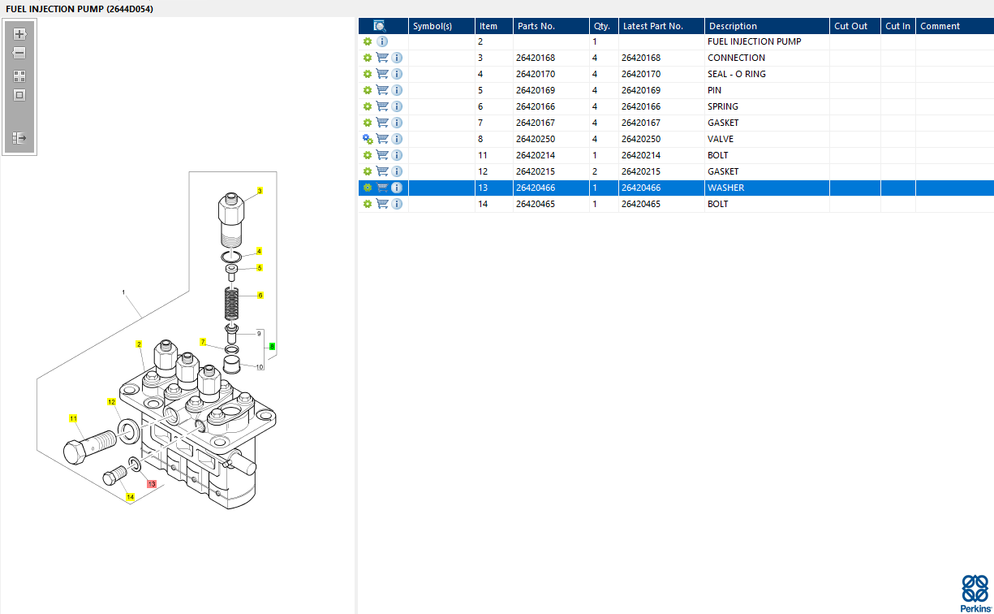Viewport: 994px width, 614px height.
Task: Zoom out of the pump diagram
Action: point(19,53)
